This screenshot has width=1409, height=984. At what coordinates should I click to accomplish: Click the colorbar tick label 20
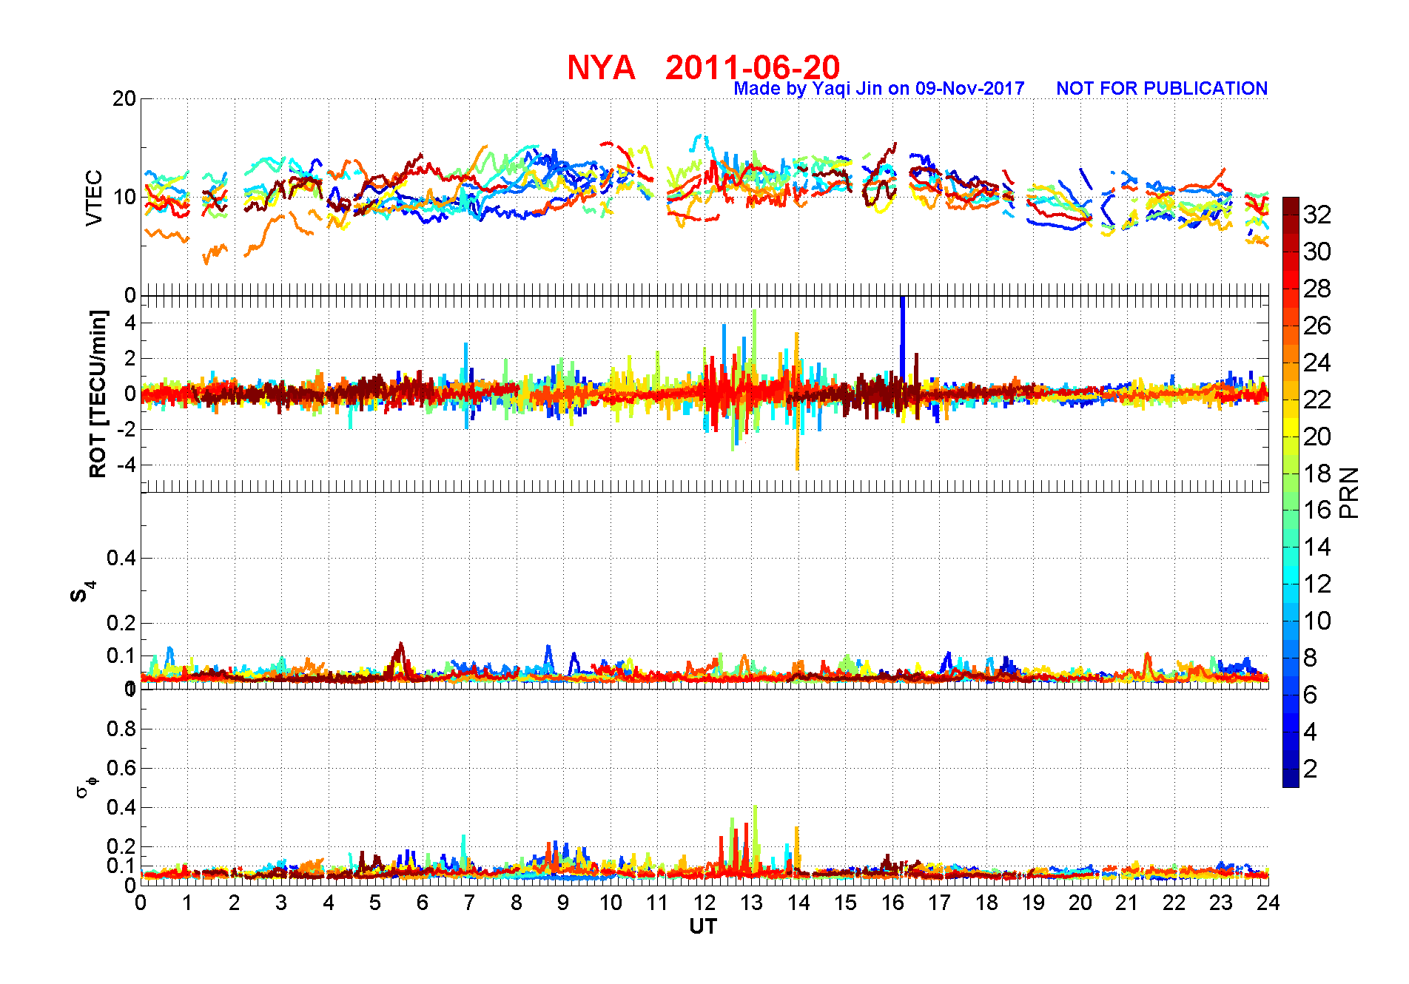[x=1317, y=437]
